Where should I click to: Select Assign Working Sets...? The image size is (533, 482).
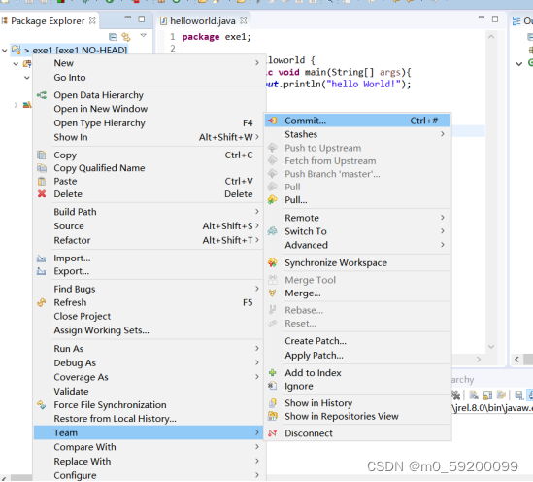point(149,330)
